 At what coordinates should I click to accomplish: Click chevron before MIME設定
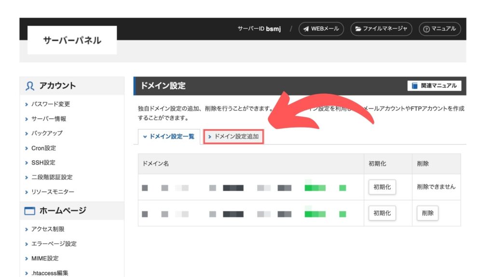(x=27, y=258)
